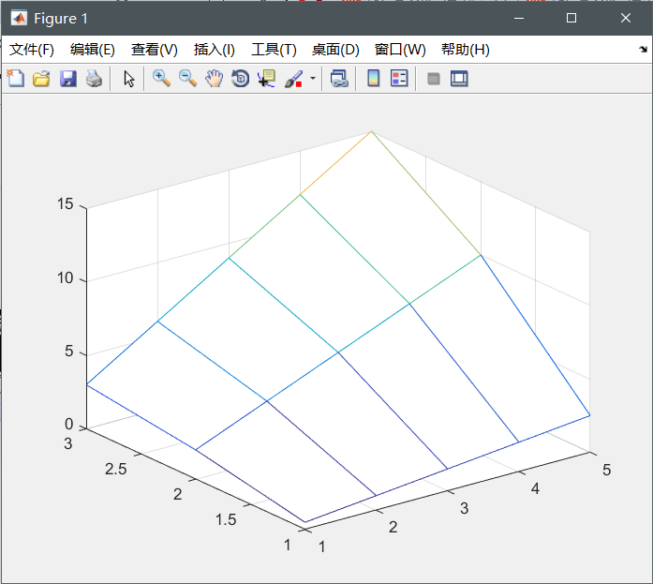Open the 帮助(H) menu
Viewport: 653px width, 584px height.
(x=466, y=50)
